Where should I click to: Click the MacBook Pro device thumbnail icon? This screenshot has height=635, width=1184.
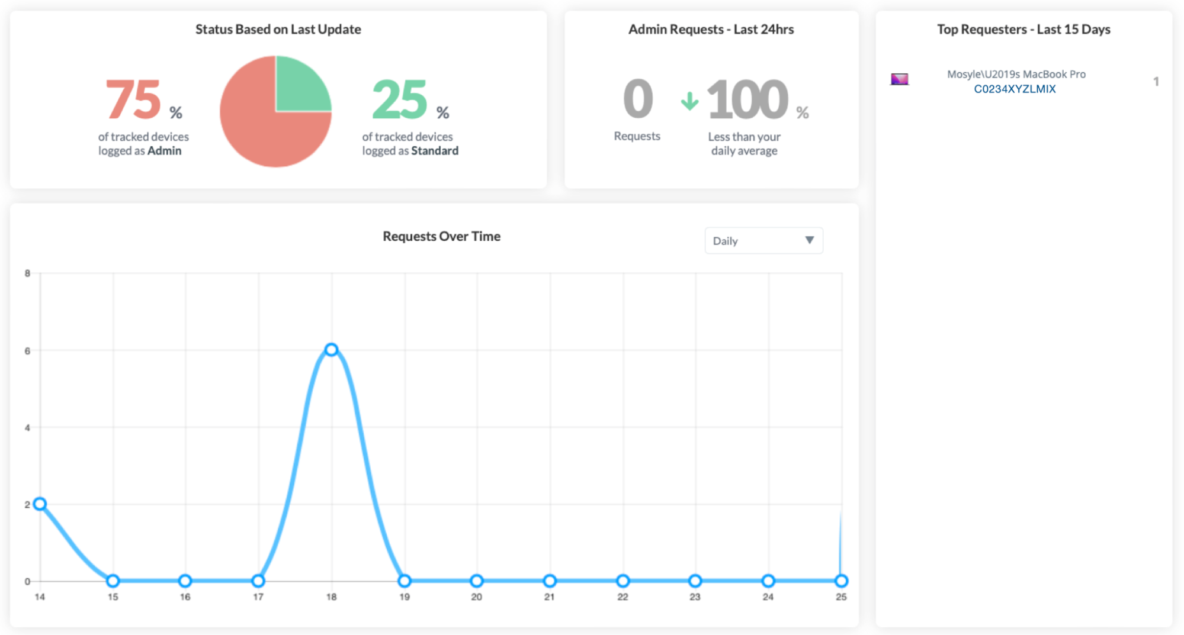click(x=899, y=79)
